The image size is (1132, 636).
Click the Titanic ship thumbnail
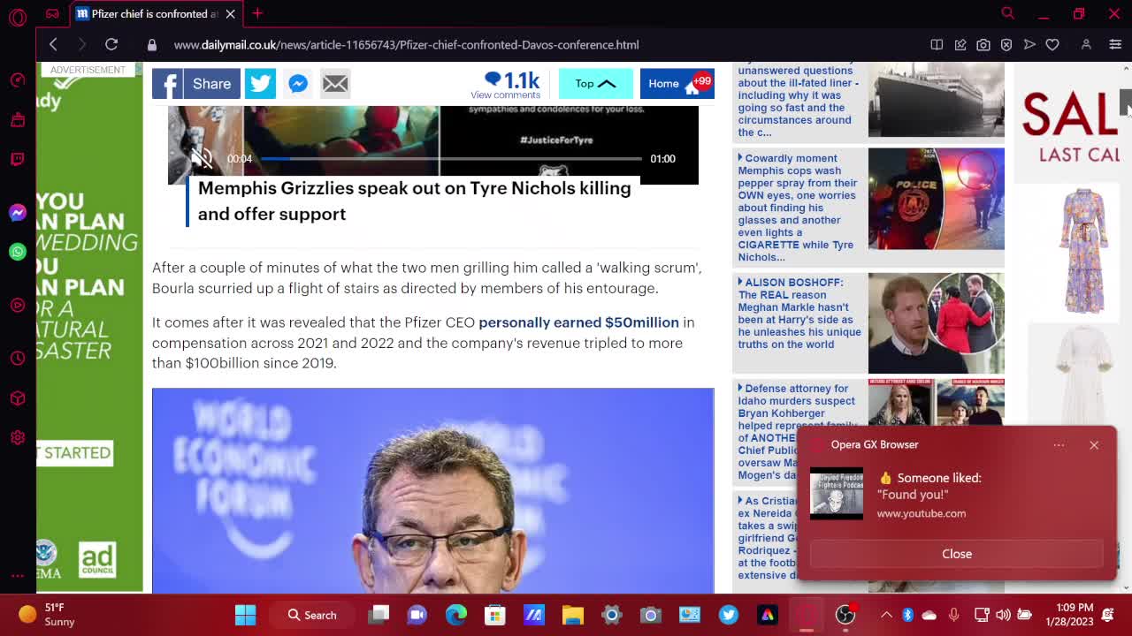[936, 100]
